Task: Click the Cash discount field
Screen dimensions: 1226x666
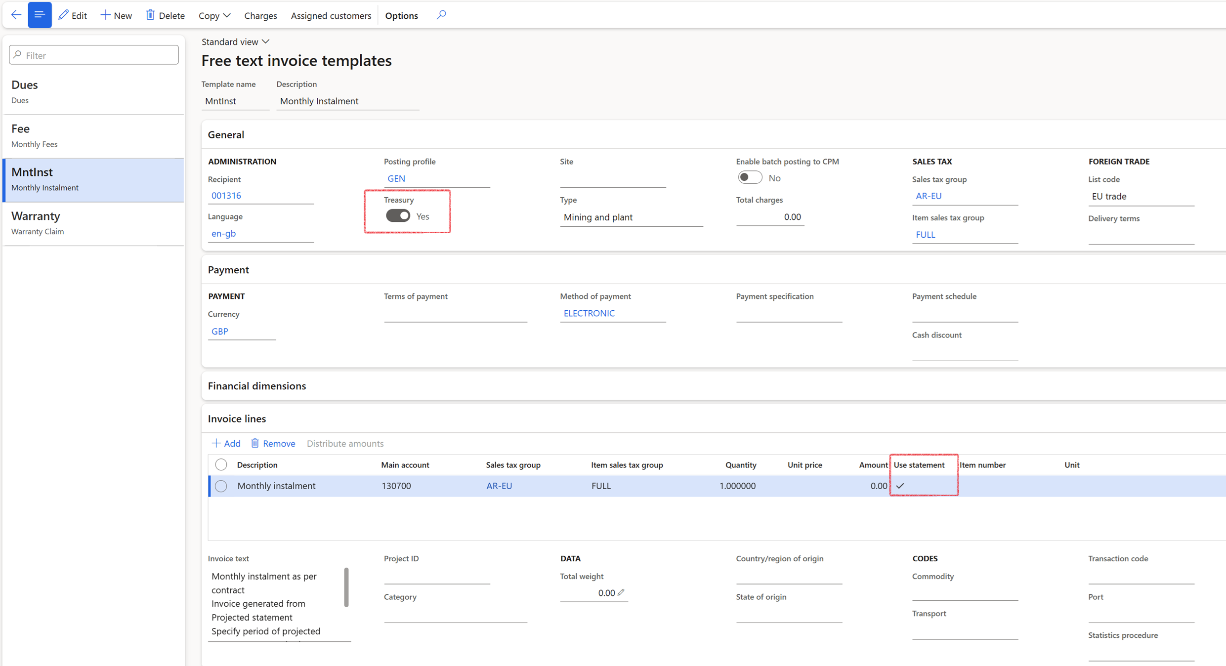Action: pyautogui.click(x=965, y=352)
